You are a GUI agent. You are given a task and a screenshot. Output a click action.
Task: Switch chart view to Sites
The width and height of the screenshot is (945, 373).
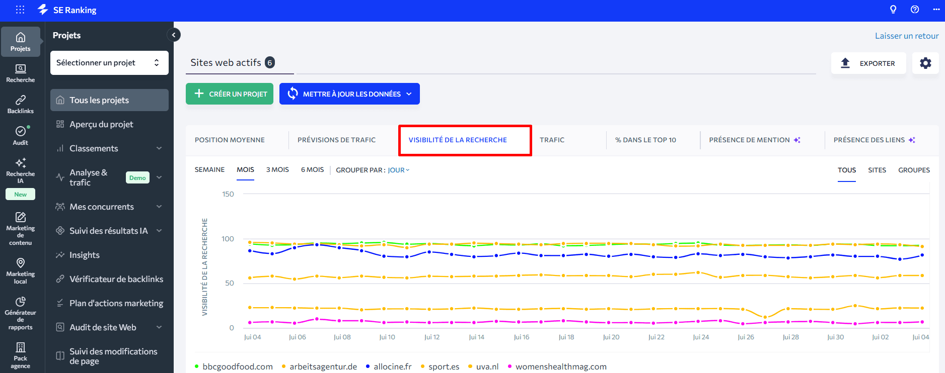877,170
